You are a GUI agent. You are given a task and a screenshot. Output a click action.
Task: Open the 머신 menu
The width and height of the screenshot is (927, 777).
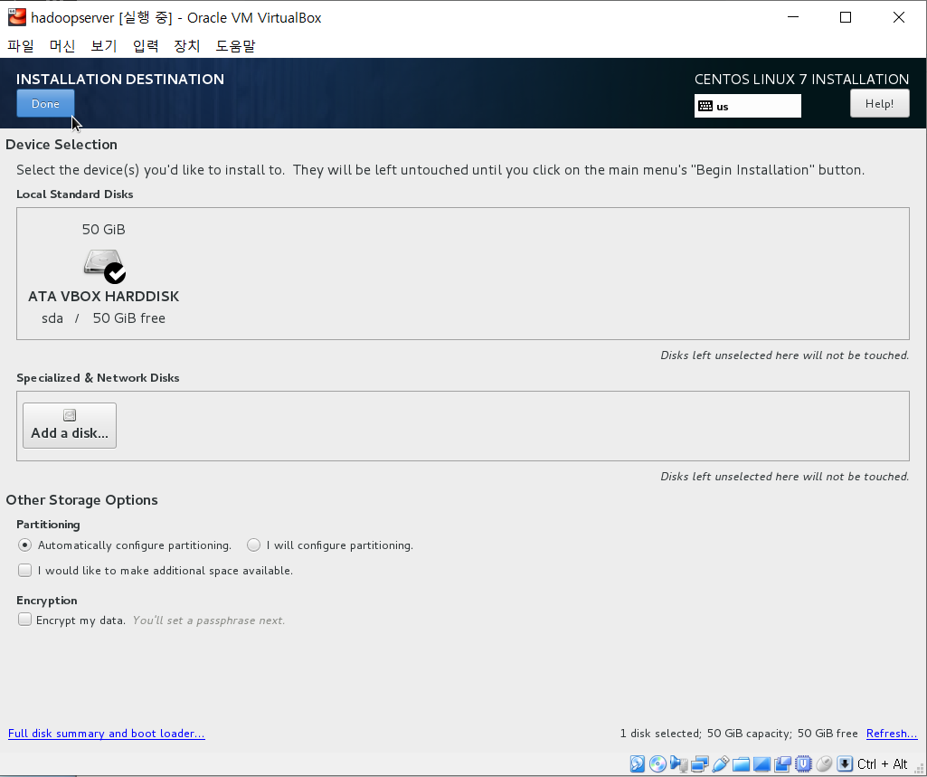click(x=62, y=46)
